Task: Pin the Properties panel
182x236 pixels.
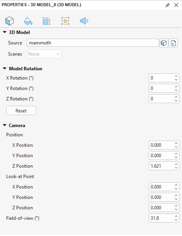Action: (x=167, y=5)
